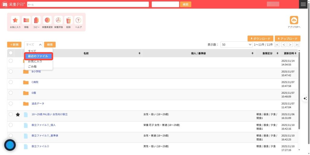310x155 pixels.
Task: Click the コピー copy icon
Action: pos(36,20)
